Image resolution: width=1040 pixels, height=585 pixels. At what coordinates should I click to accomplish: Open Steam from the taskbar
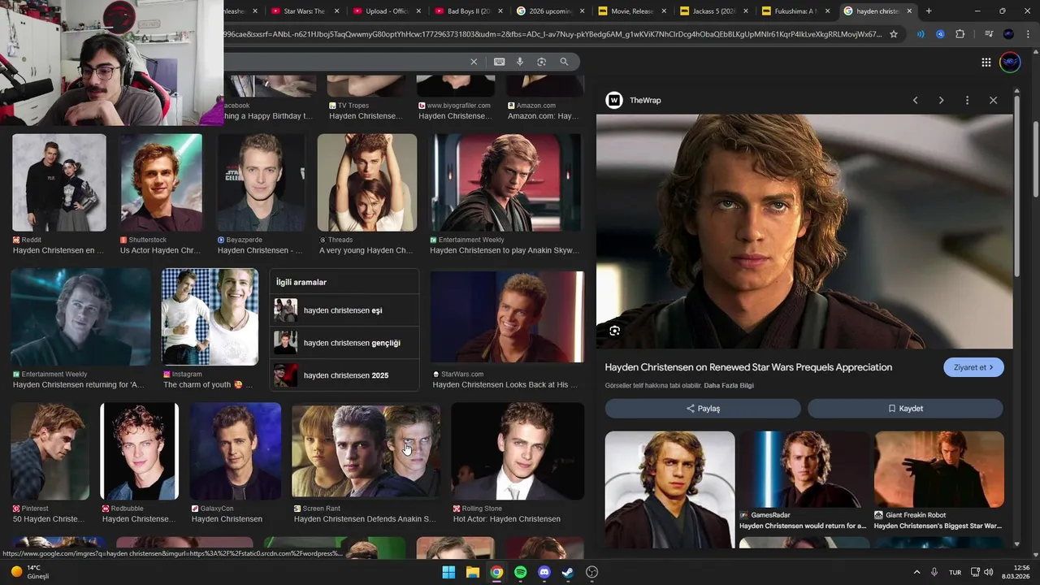pyautogui.click(x=568, y=572)
